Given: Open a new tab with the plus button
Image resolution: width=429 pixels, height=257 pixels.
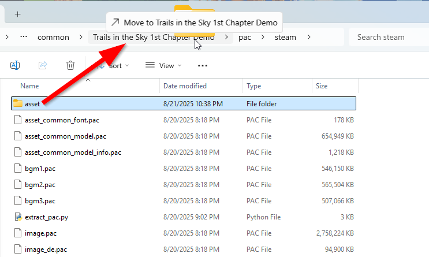Looking at the screenshot, I should [x=17, y=14].
